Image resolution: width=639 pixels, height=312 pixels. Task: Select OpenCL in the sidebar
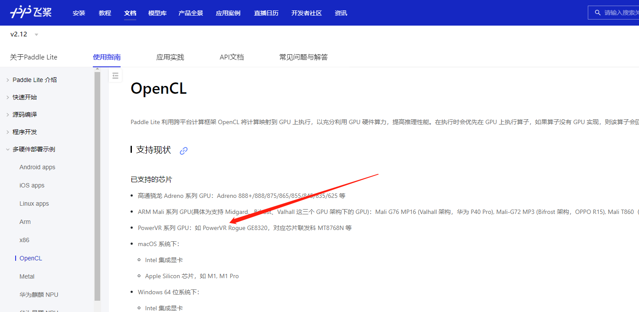tap(31, 258)
